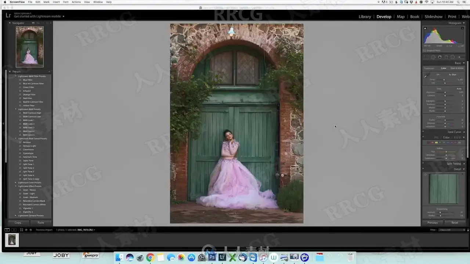The width and height of the screenshot is (470, 264).
Task: Select the Crop Overlay tool
Action: (x=426, y=57)
